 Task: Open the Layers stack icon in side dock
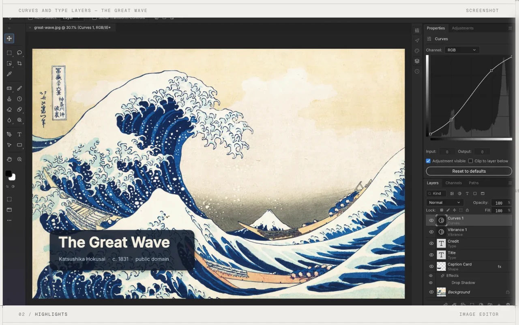click(417, 61)
